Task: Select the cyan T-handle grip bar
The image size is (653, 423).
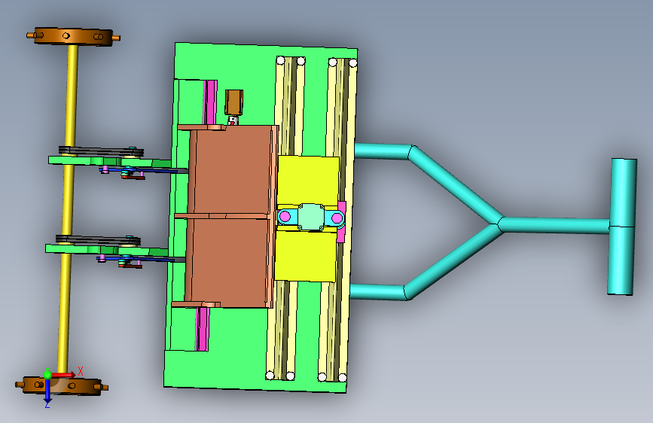Action: (x=622, y=227)
